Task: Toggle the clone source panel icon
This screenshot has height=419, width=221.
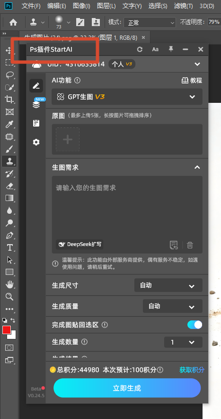Action: pos(96,22)
